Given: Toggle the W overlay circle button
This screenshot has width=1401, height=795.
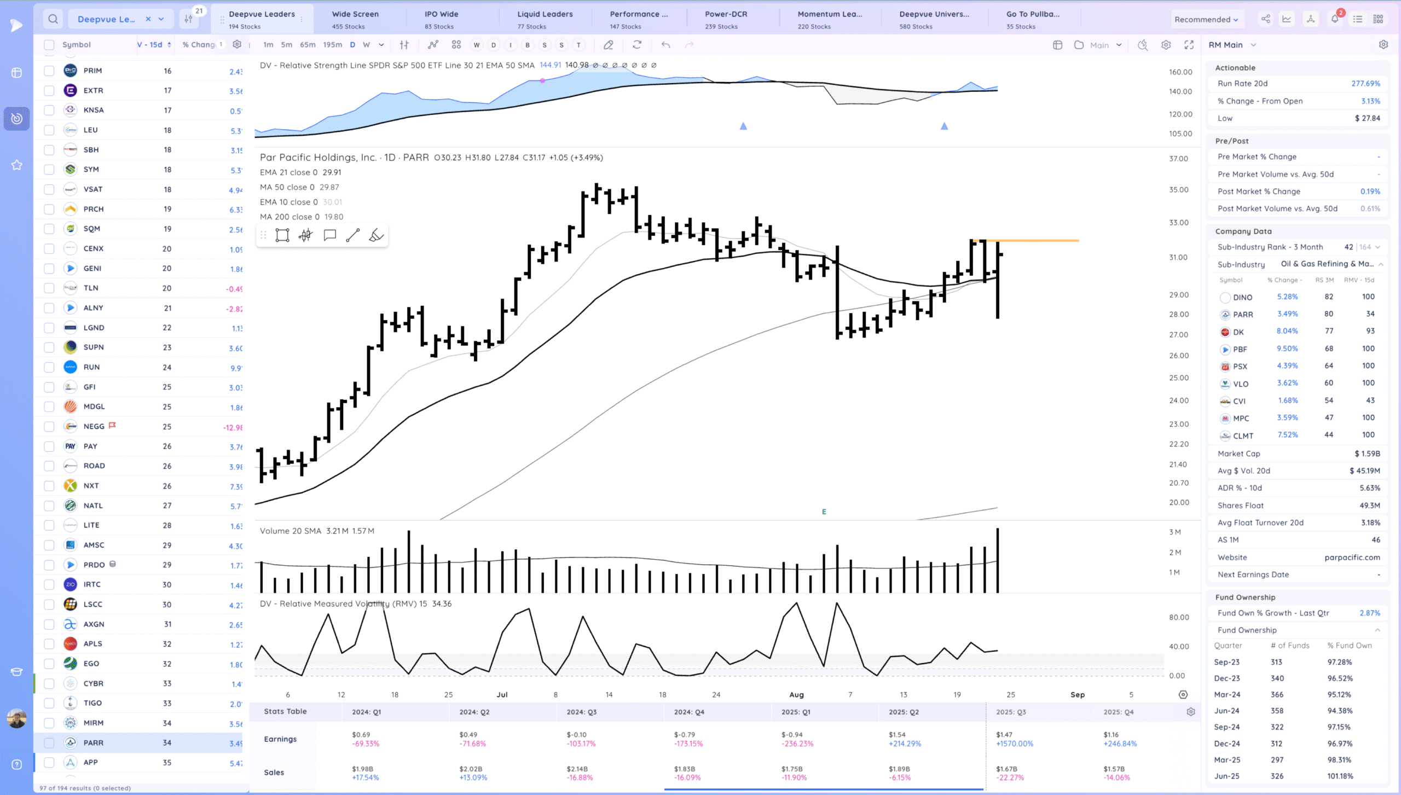Looking at the screenshot, I should pos(476,45).
